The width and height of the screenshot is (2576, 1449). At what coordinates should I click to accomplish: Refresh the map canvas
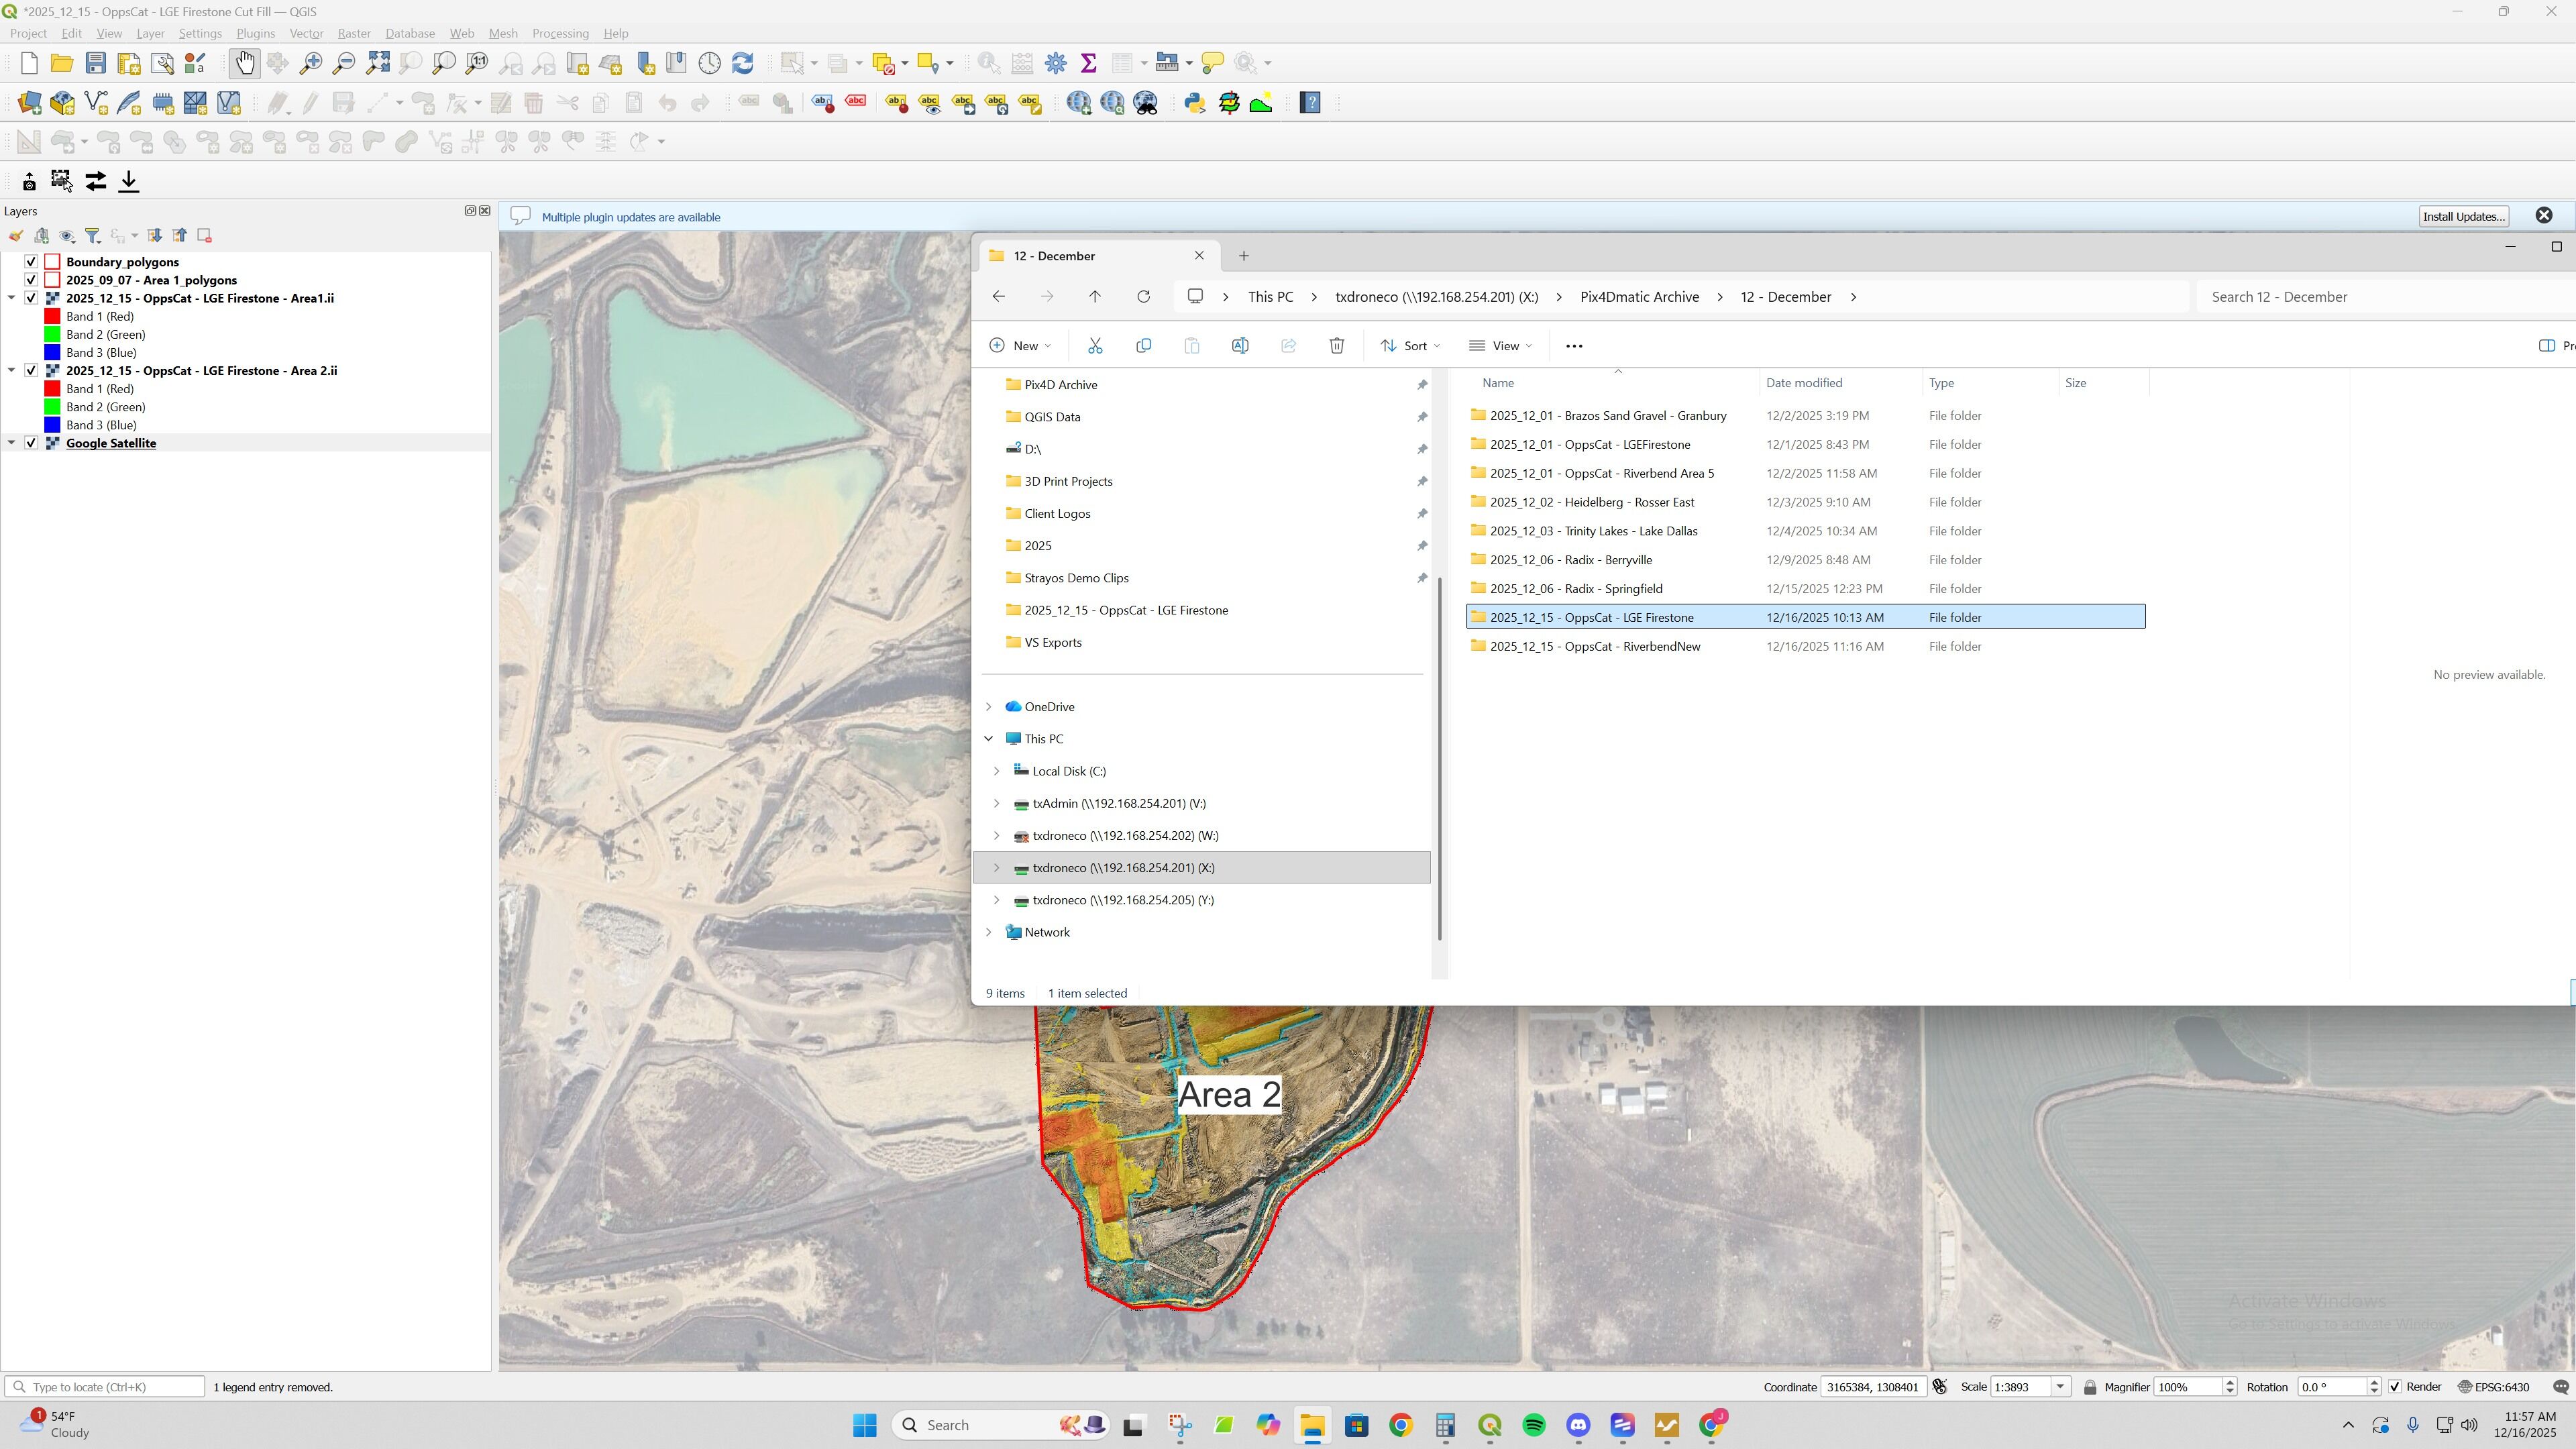point(743,64)
